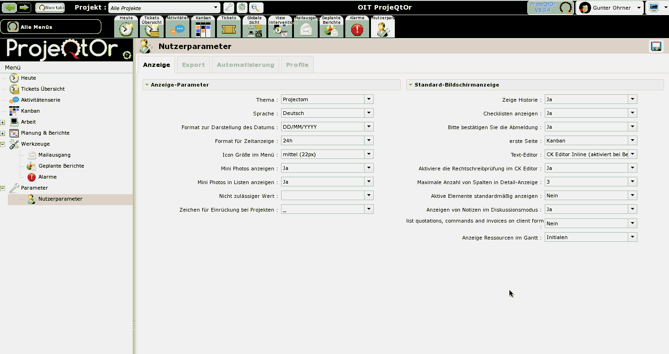669x354 pixels.
Task: Open Tickets Übersicht from the toolbar
Action: pos(151,28)
